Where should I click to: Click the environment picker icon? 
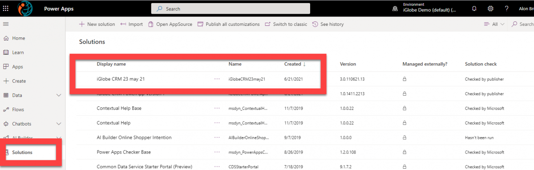tap(395, 8)
